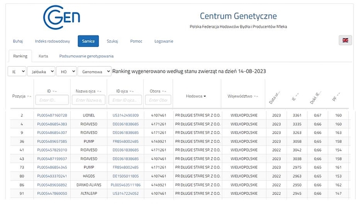
Task: Go to the Logowanie page
Action: click(163, 41)
